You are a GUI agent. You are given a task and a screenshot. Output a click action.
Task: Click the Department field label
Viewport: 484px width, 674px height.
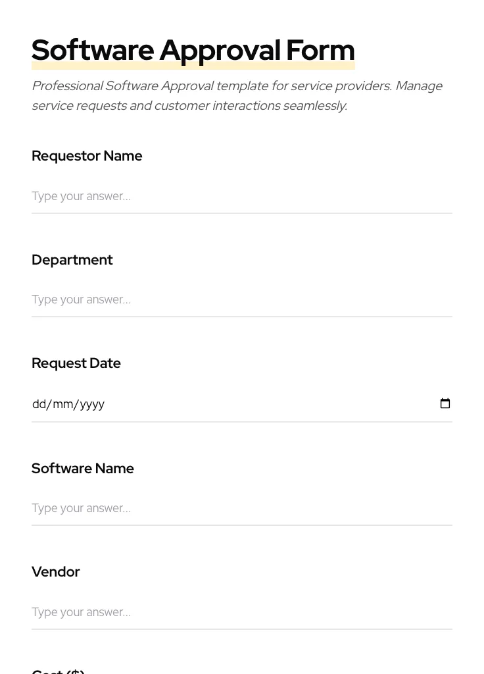pyautogui.click(x=72, y=259)
